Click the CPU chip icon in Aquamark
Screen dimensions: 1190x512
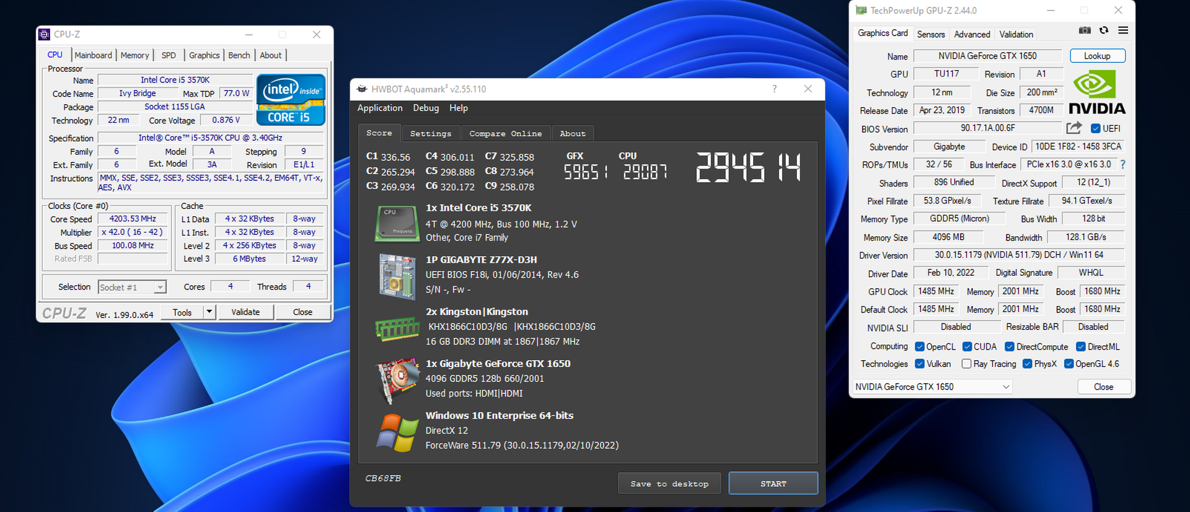tap(397, 223)
